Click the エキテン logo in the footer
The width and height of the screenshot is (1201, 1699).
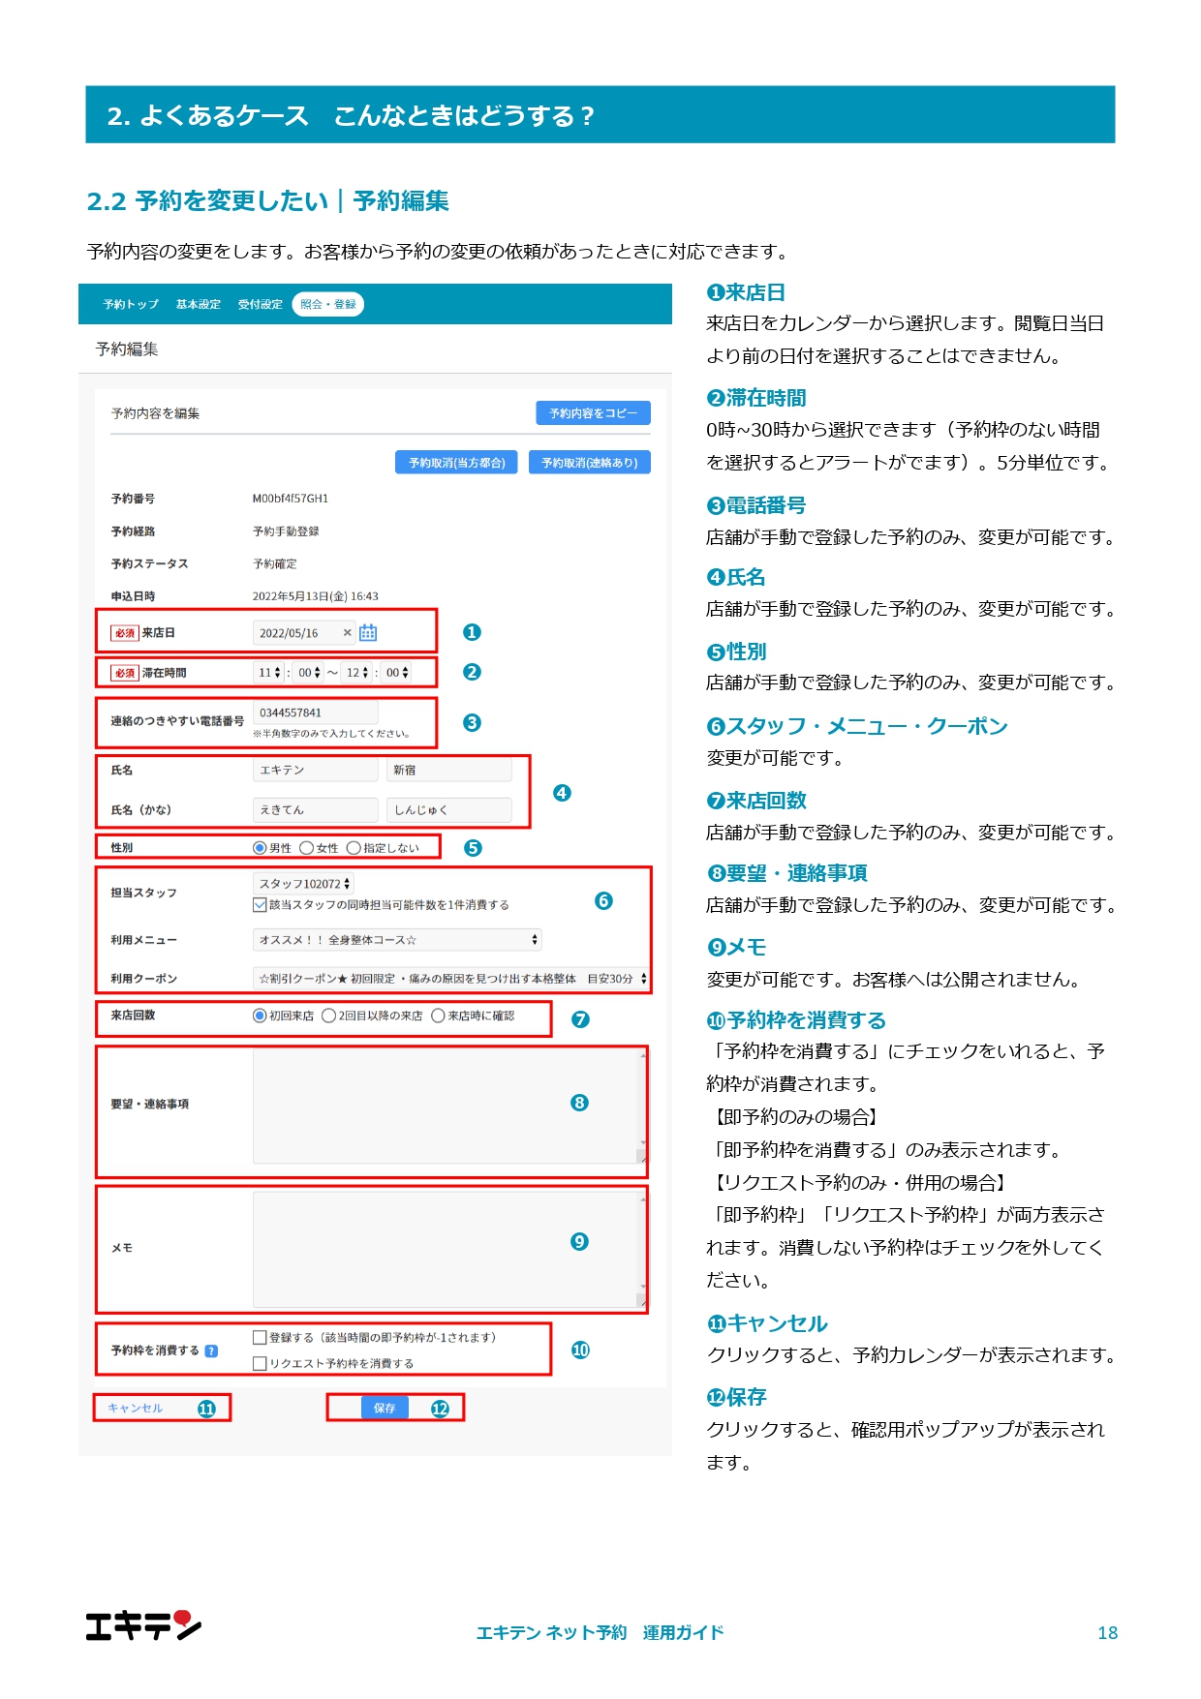coord(143,1626)
